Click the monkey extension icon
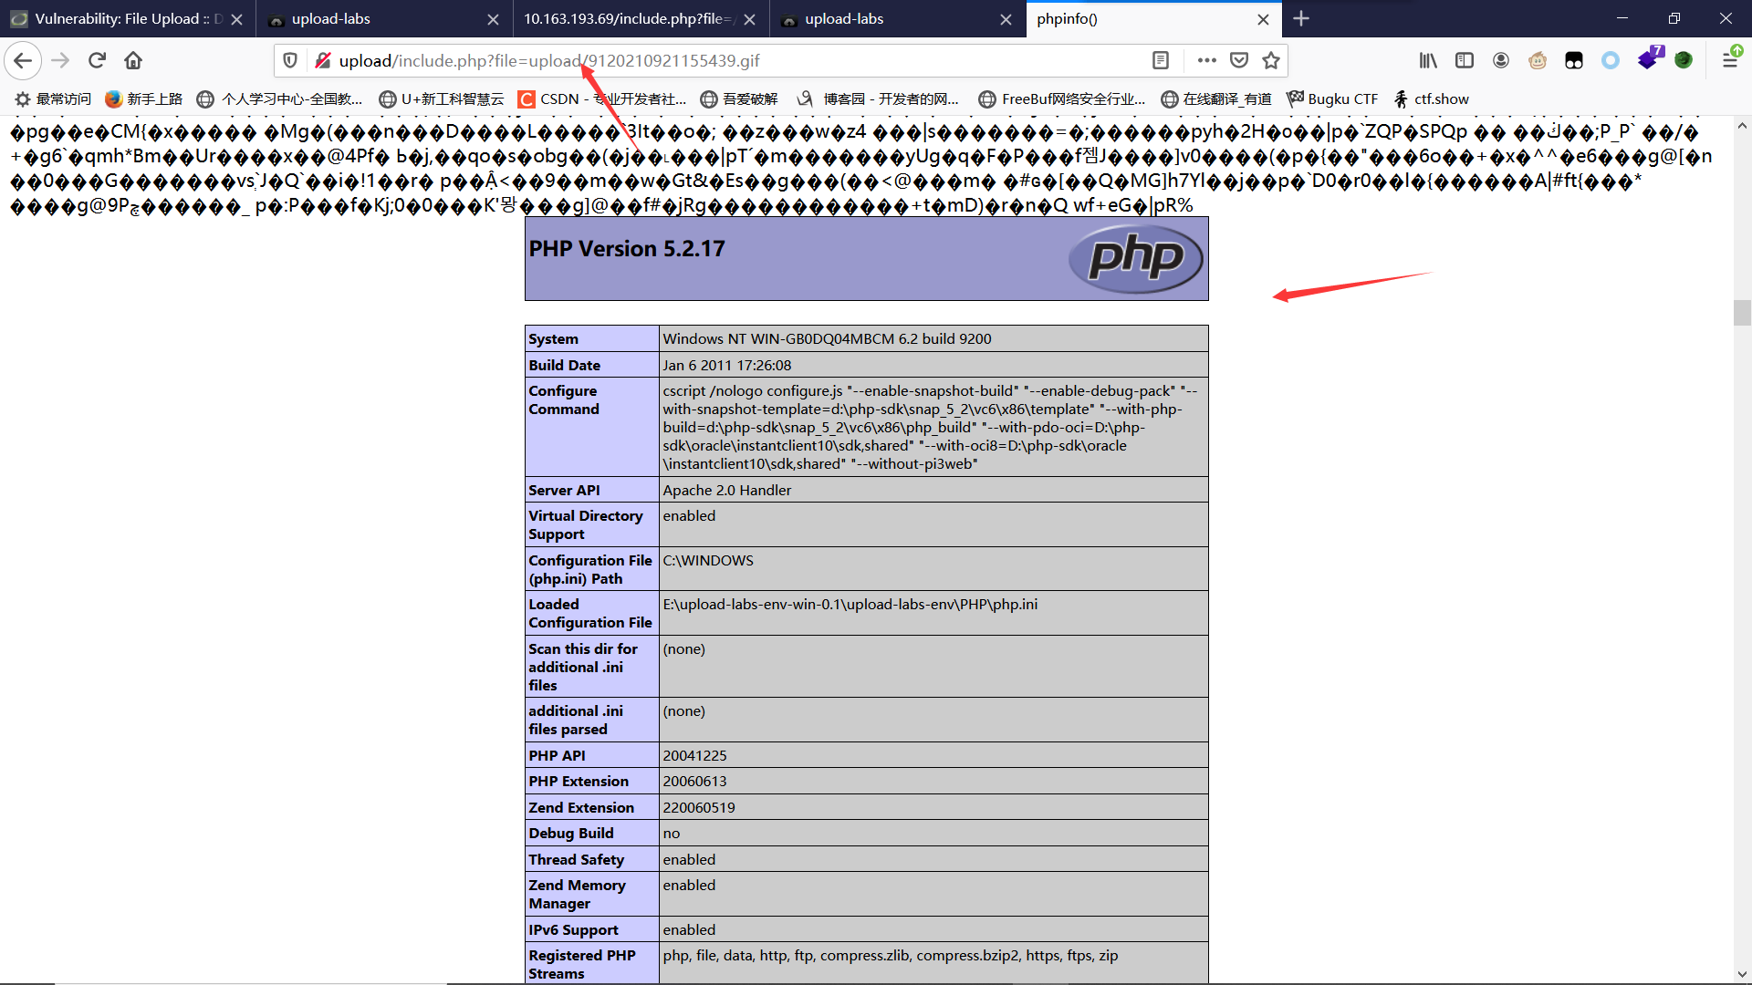Viewport: 1752px width, 985px height. [x=1538, y=60]
